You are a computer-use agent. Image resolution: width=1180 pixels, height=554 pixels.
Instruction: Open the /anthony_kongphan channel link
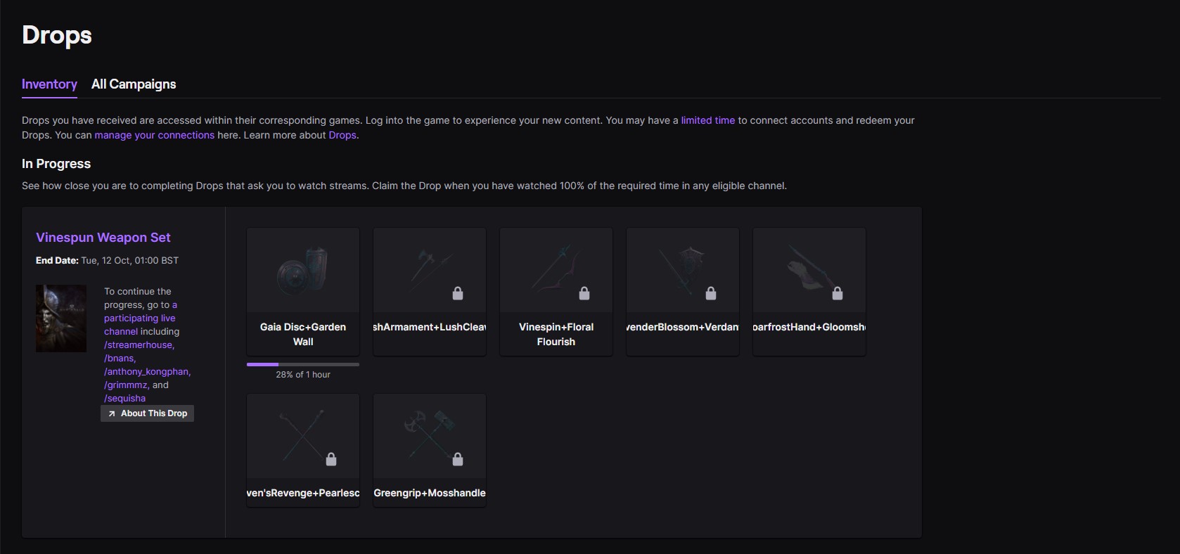[x=147, y=372]
